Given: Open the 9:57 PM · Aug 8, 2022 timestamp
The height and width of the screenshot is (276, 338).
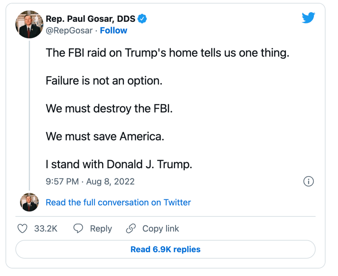Looking at the screenshot, I should (x=90, y=182).
